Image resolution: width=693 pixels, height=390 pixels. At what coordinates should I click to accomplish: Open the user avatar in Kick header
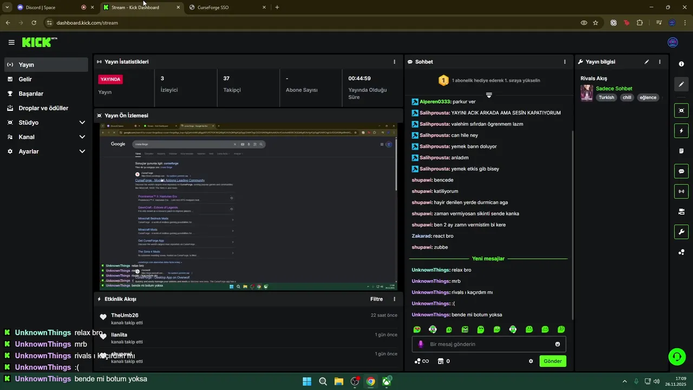(x=673, y=42)
